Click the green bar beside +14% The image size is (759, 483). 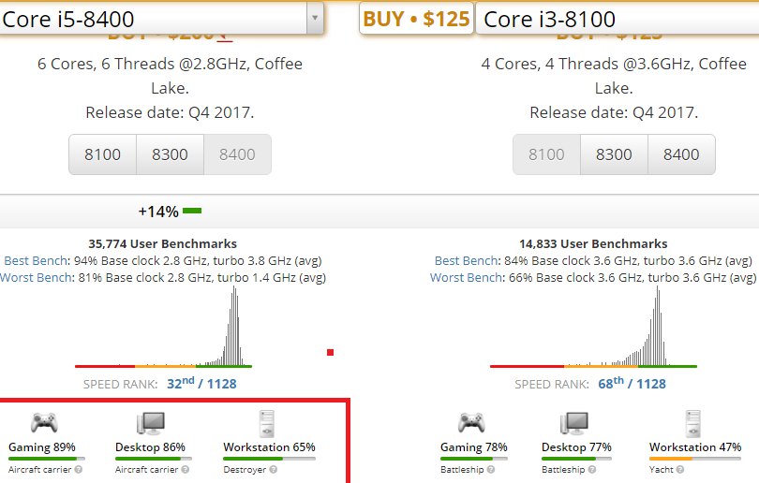(x=192, y=211)
